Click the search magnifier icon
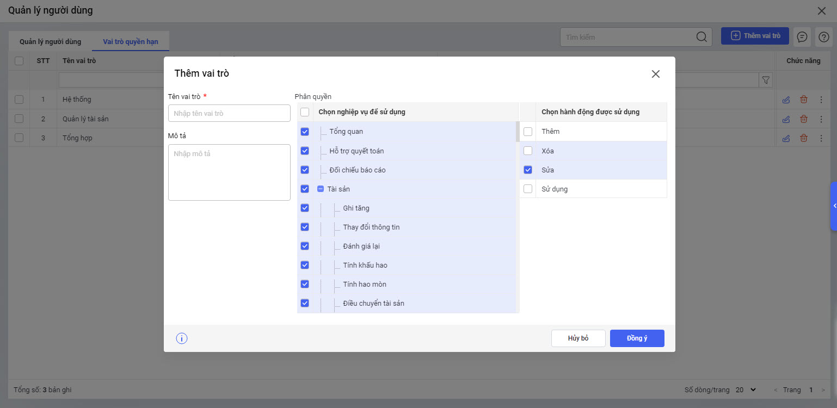 (702, 36)
